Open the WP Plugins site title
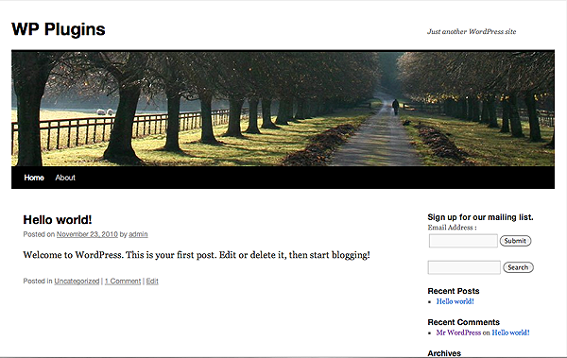Image resolution: width=567 pixels, height=358 pixels. coord(59,29)
